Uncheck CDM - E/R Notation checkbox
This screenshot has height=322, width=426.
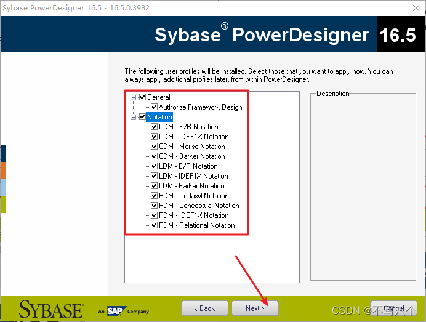click(x=155, y=127)
